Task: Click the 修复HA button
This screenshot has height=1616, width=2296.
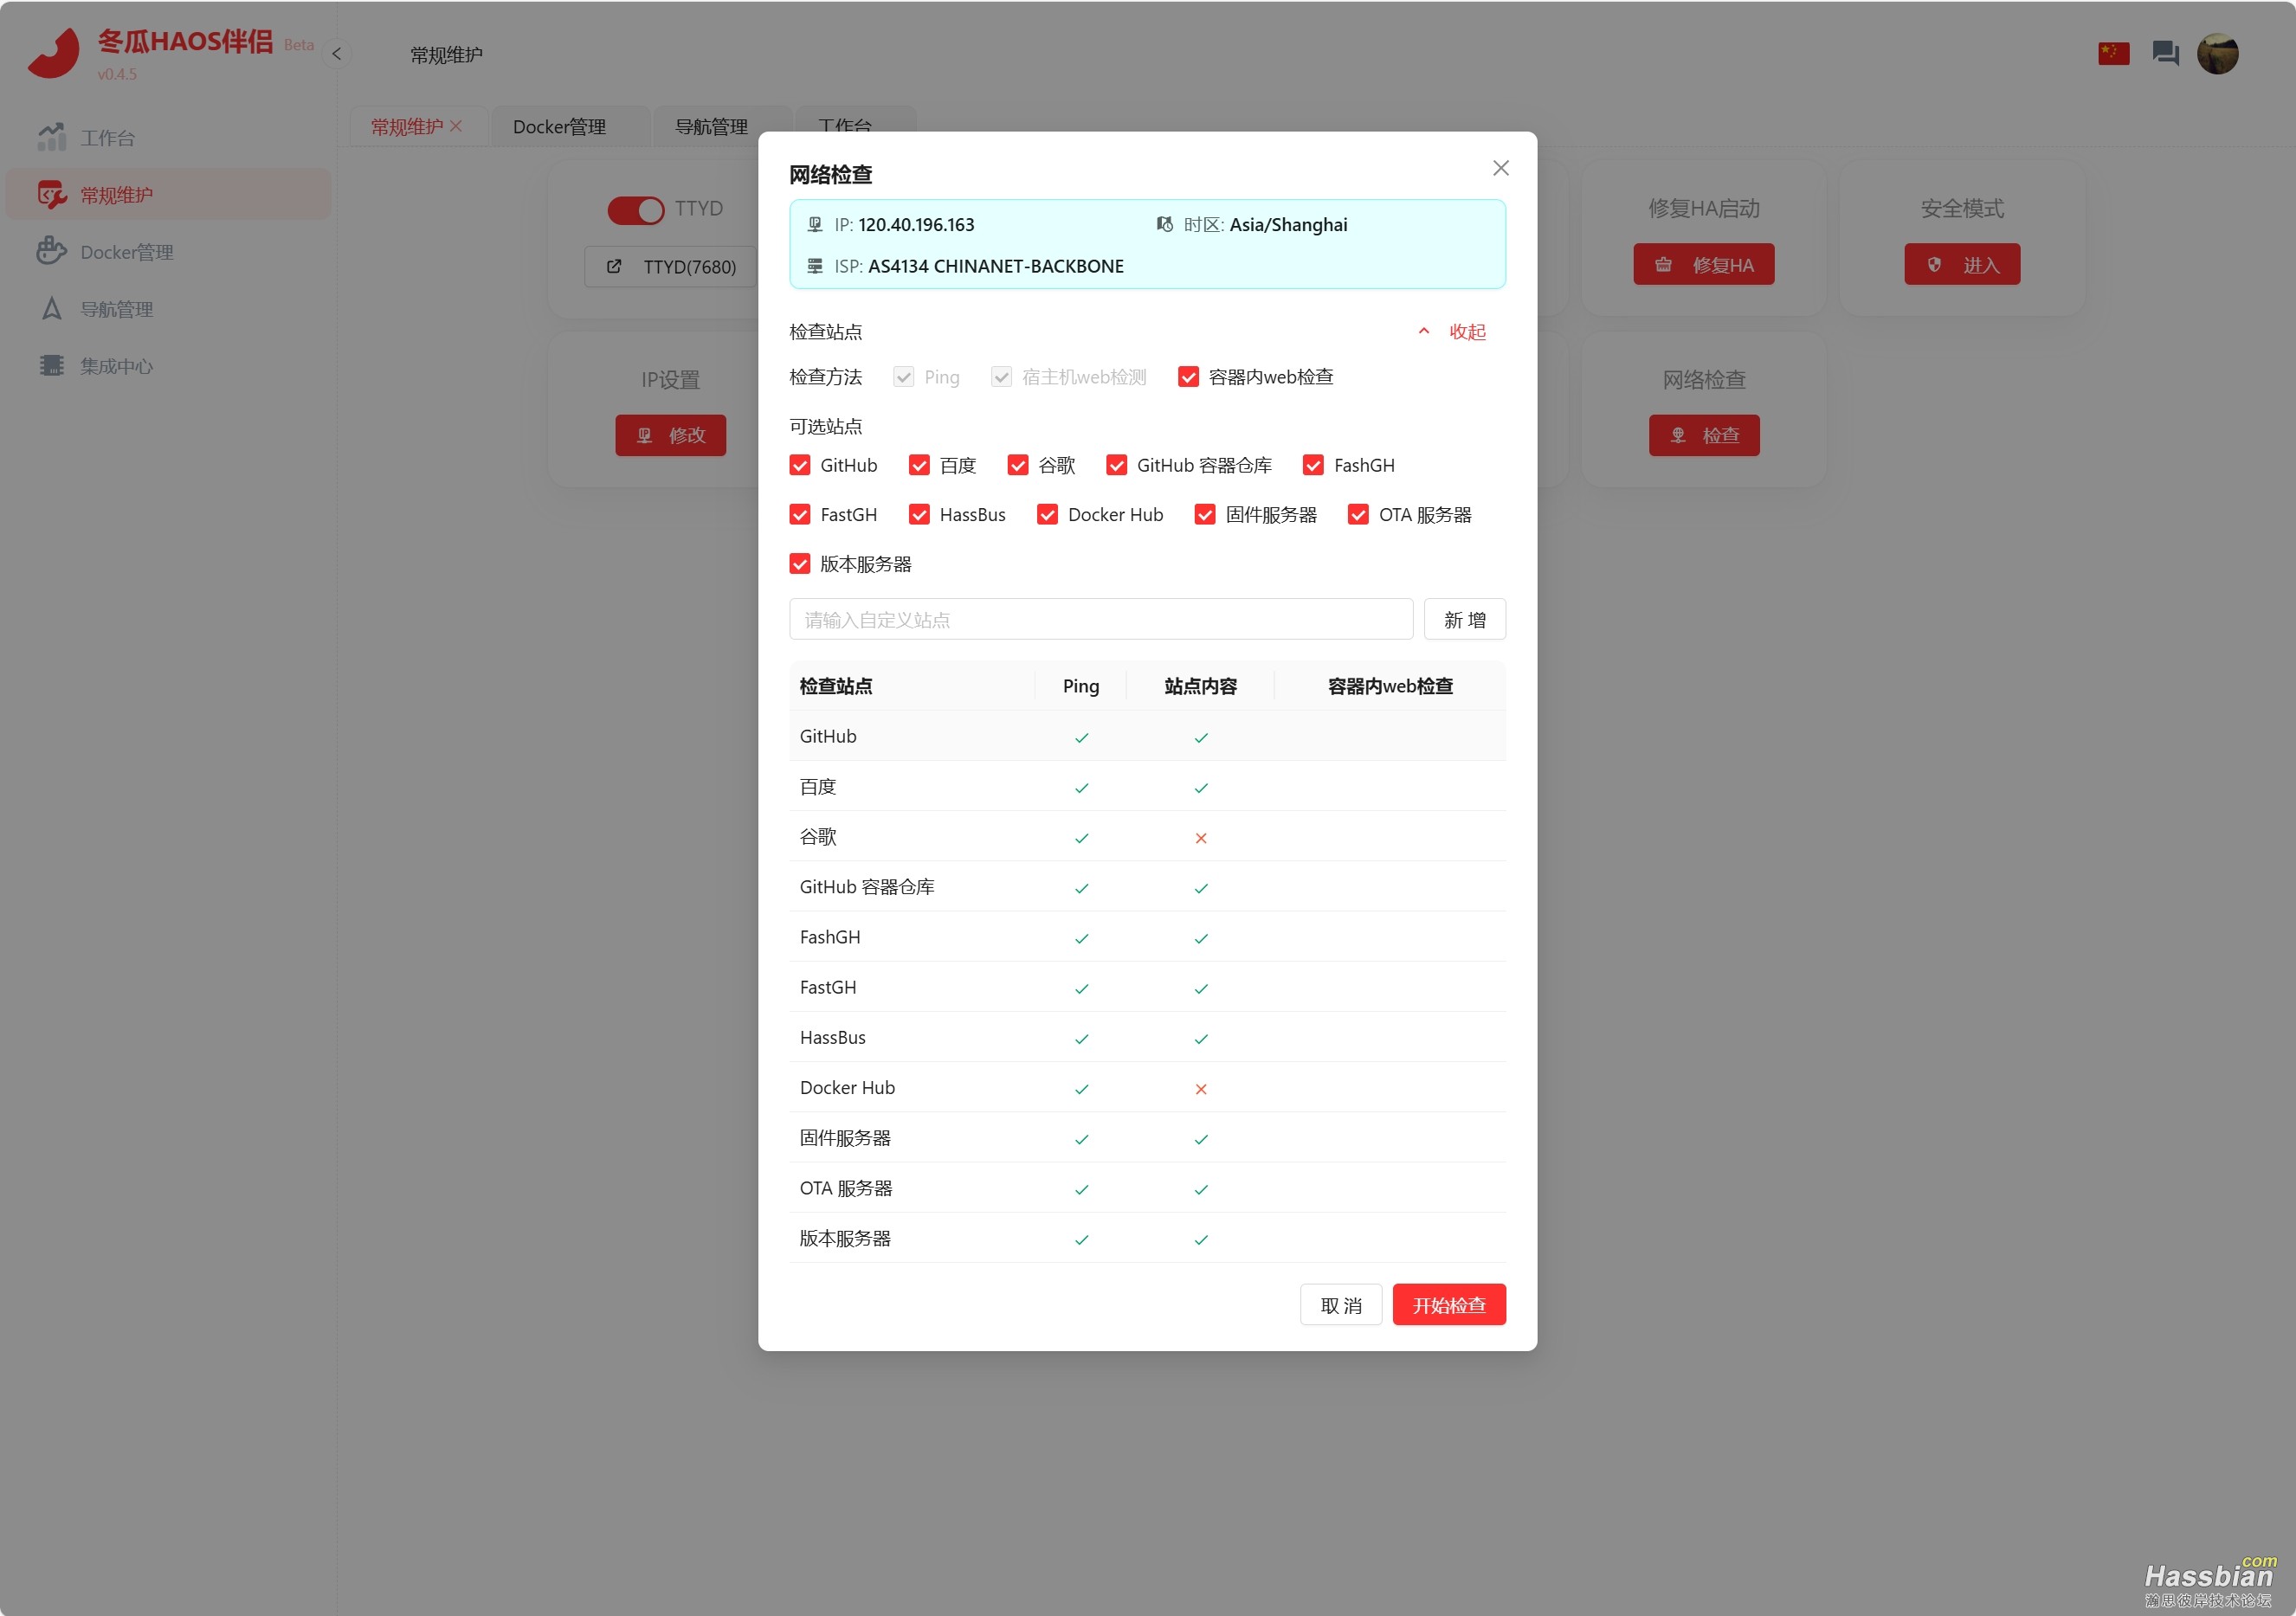Action: [x=1704, y=265]
